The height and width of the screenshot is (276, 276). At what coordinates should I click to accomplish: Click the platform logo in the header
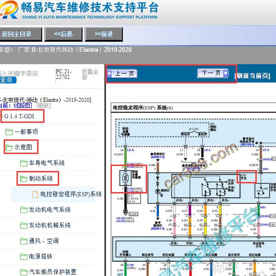click(8, 10)
